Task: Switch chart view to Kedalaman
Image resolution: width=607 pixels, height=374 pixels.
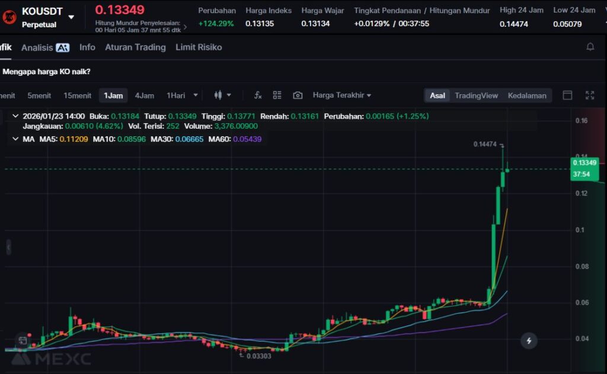Action: pos(527,95)
